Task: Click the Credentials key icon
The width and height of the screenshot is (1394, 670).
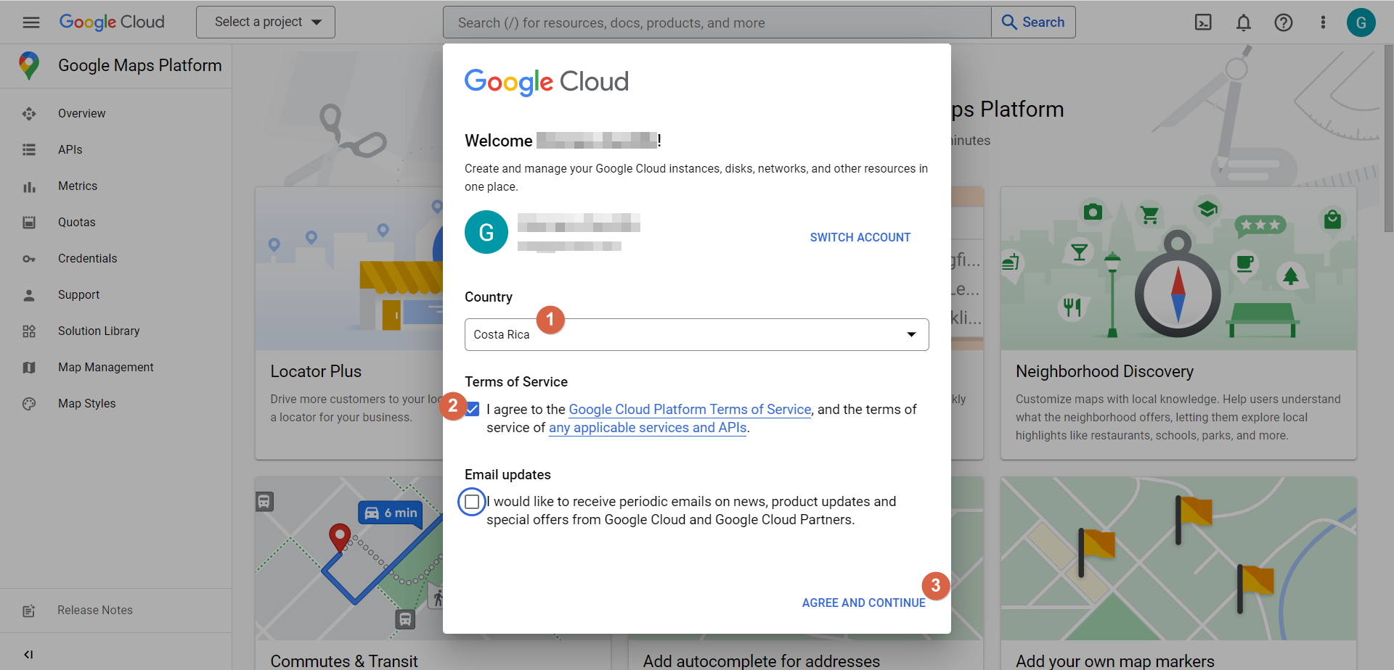Action: tap(29, 259)
